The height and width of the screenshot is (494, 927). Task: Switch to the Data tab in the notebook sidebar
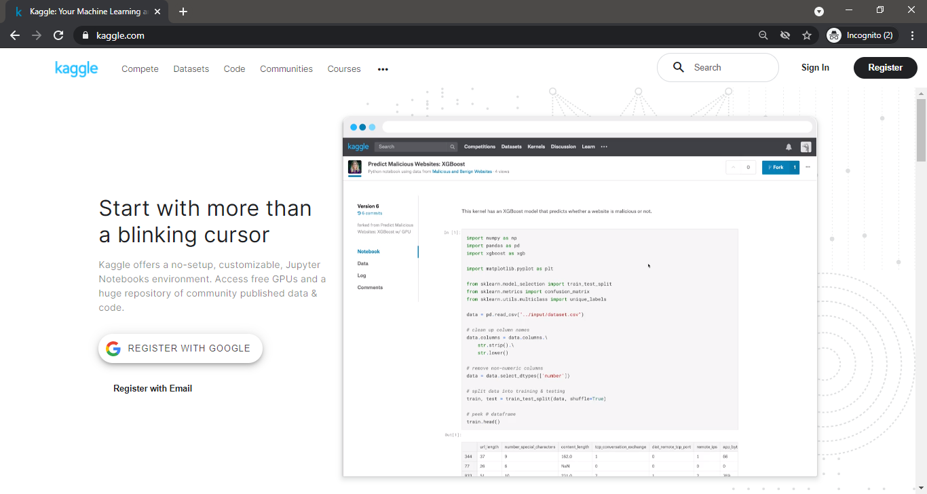click(362, 263)
